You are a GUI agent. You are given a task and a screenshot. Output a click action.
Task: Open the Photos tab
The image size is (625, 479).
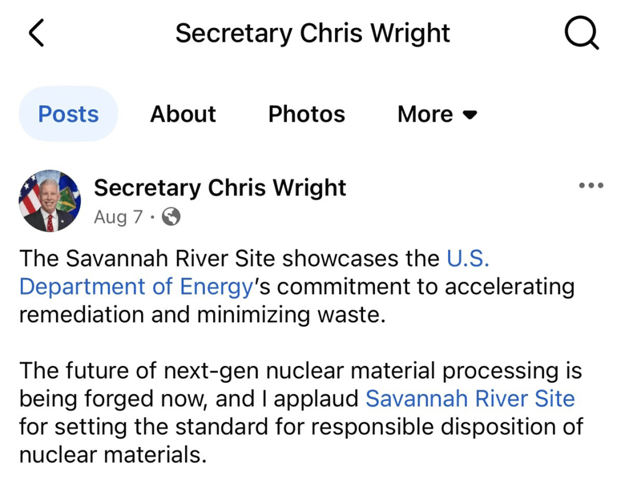tap(306, 114)
